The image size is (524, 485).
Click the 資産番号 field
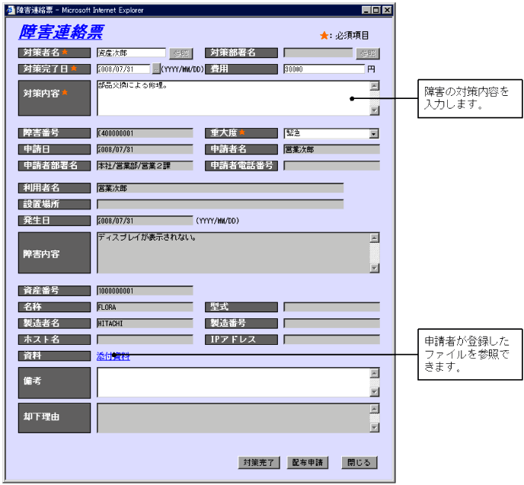tap(145, 291)
